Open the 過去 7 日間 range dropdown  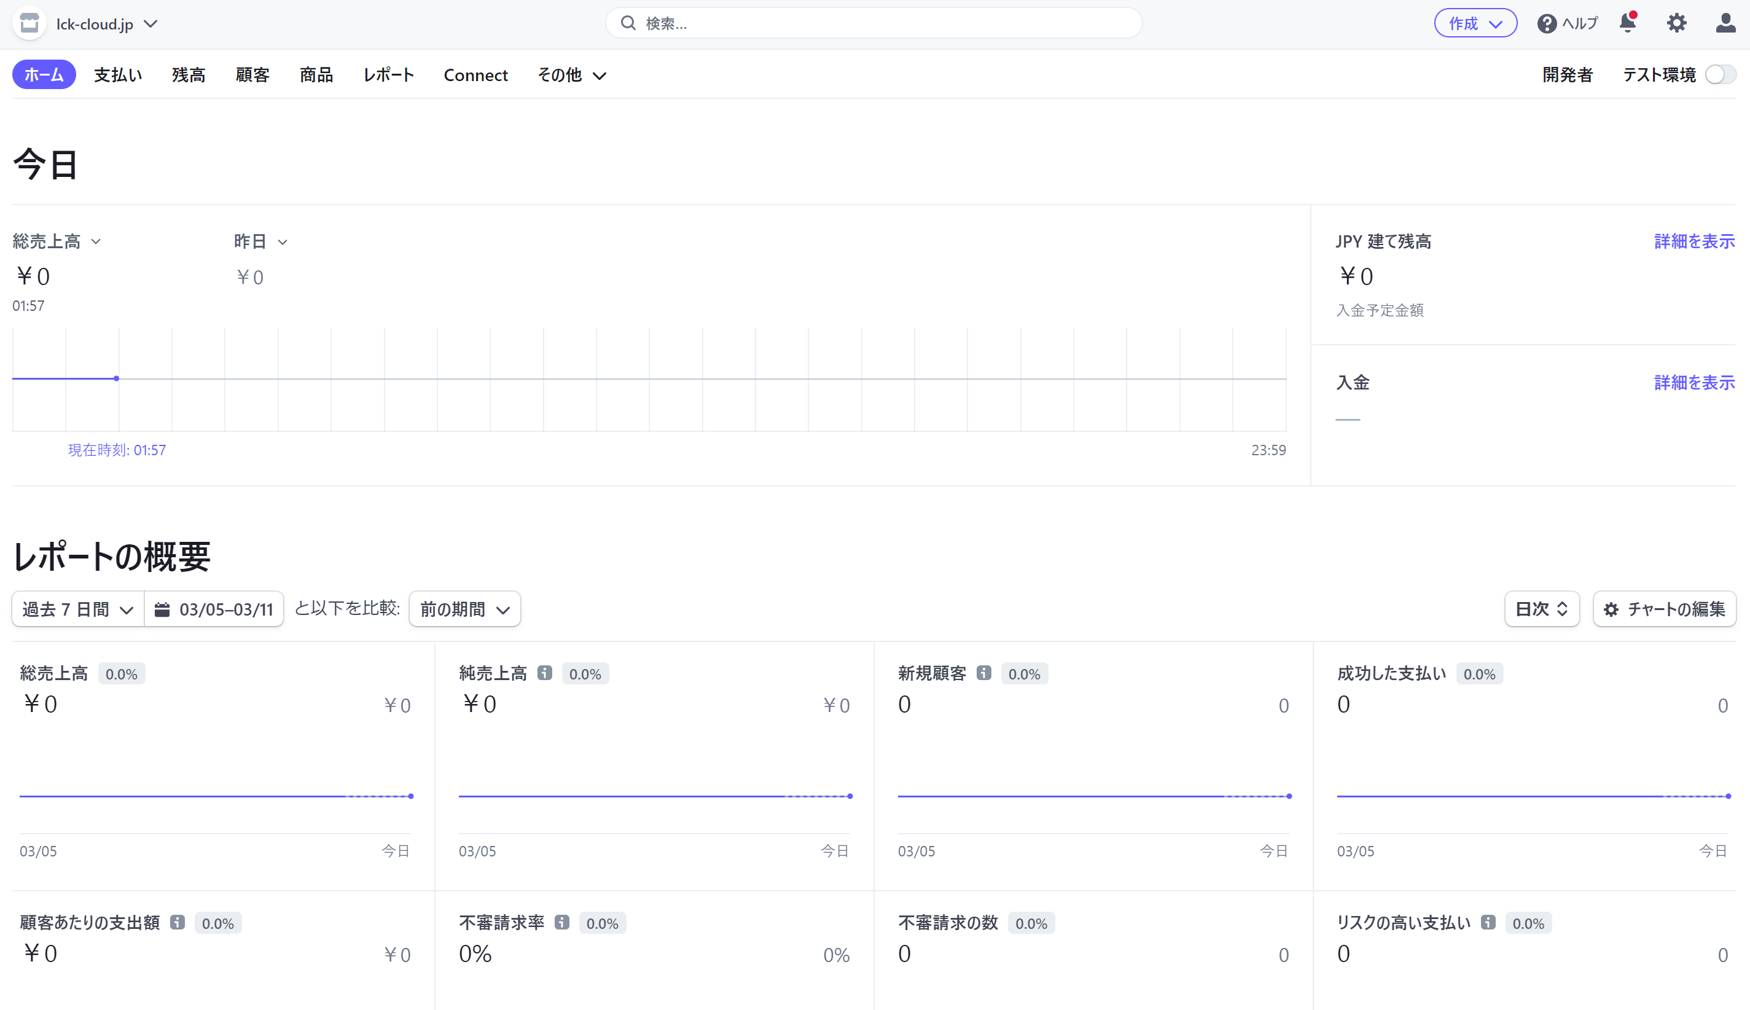coord(77,609)
